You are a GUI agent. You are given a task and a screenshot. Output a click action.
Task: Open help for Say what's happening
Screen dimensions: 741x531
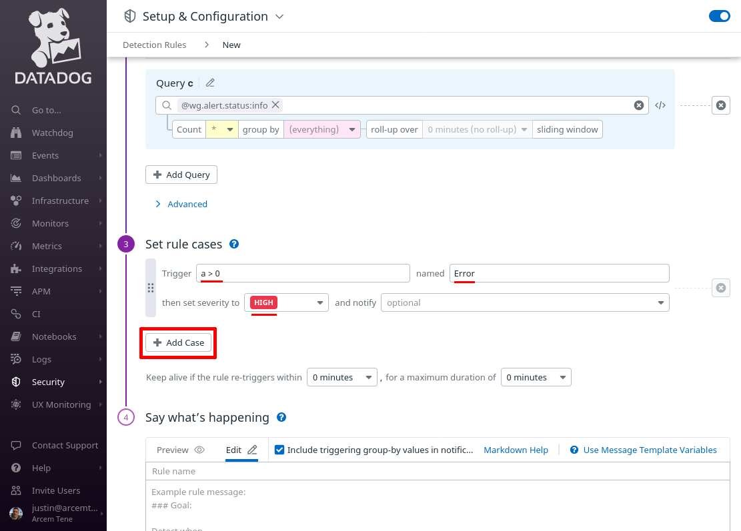[281, 417]
